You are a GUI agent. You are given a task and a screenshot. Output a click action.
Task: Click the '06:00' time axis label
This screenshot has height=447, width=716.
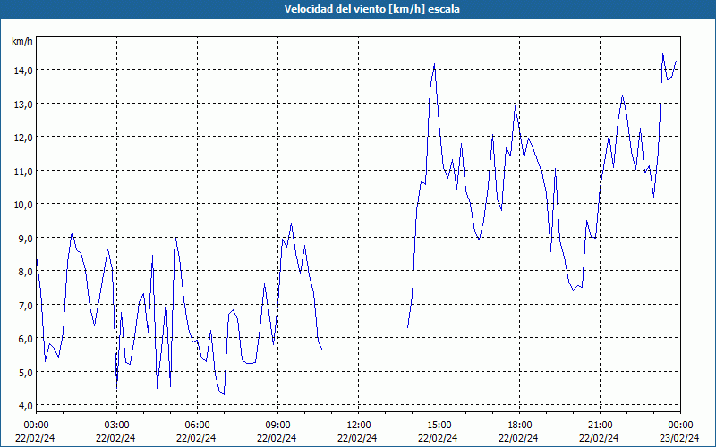[x=197, y=426]
